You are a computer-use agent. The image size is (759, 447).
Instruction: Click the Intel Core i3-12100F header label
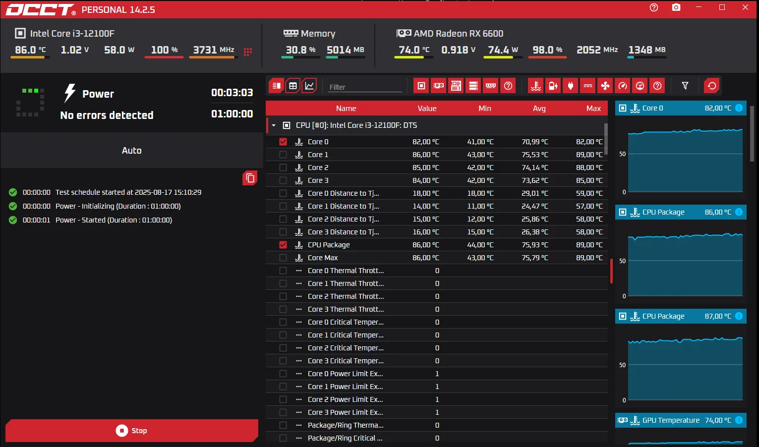tap(72, 34)
